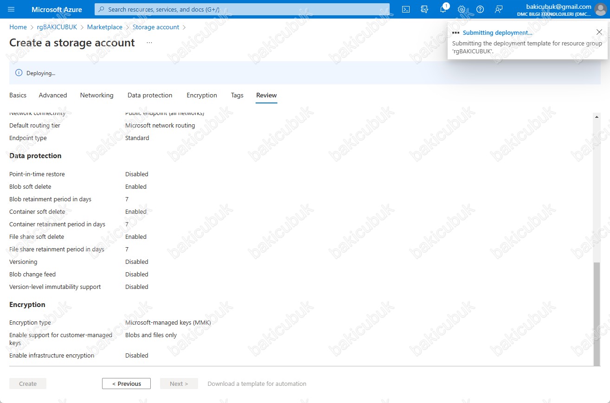Click the Encryption section heading

pyautogui.click(x=27, y=305)
